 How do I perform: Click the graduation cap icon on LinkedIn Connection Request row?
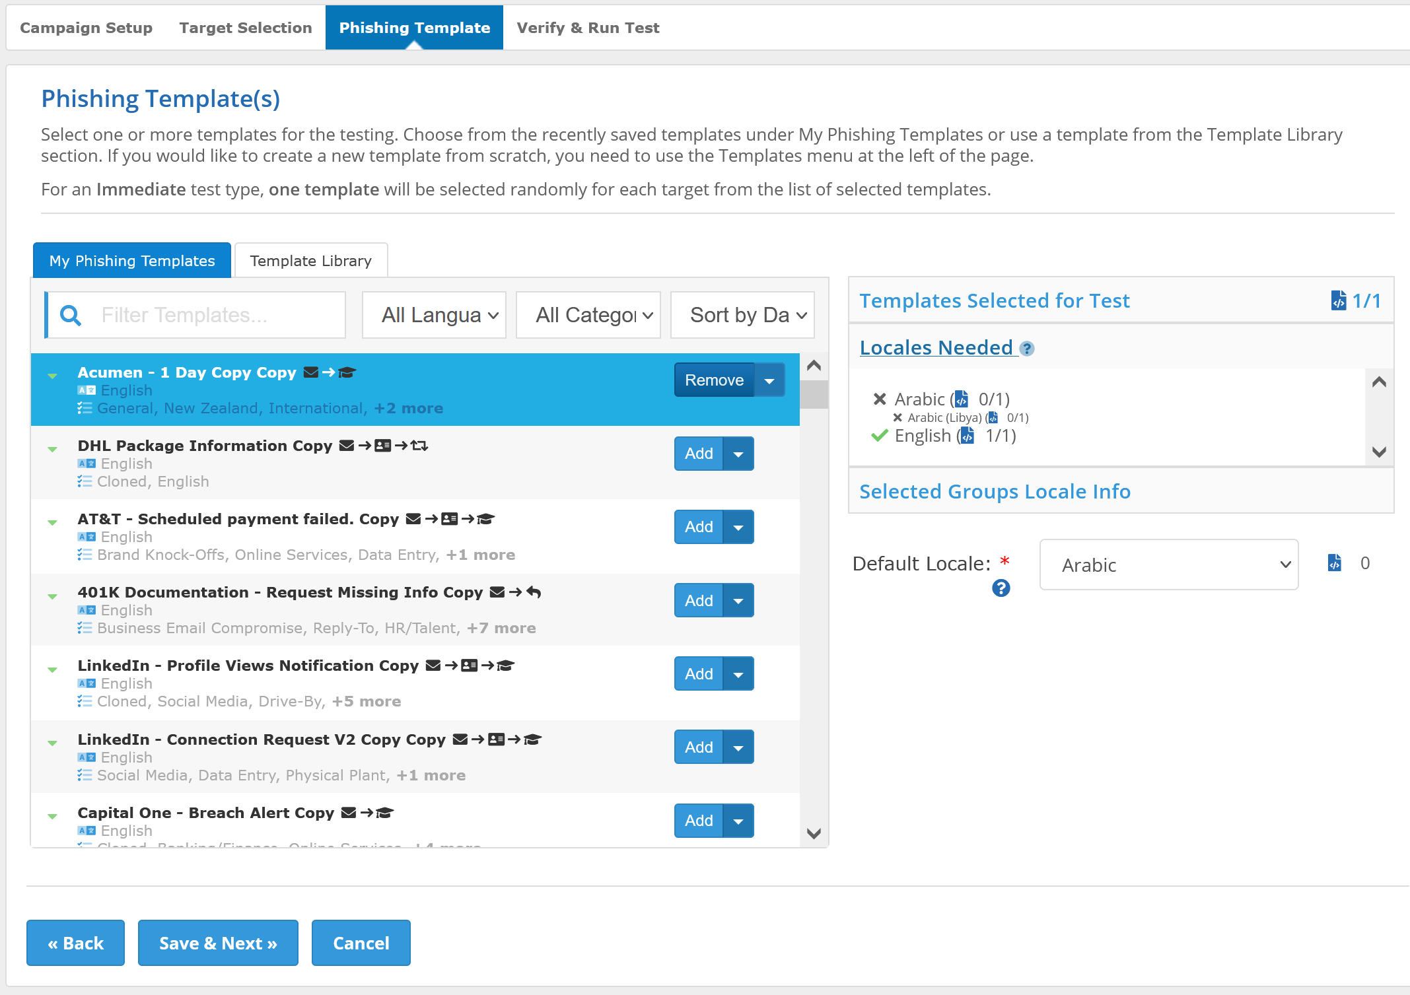tap(533, 739)
